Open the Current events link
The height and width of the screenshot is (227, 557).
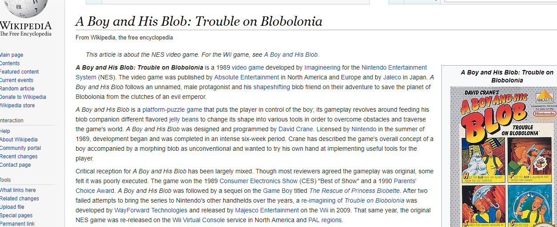point(16,80)
